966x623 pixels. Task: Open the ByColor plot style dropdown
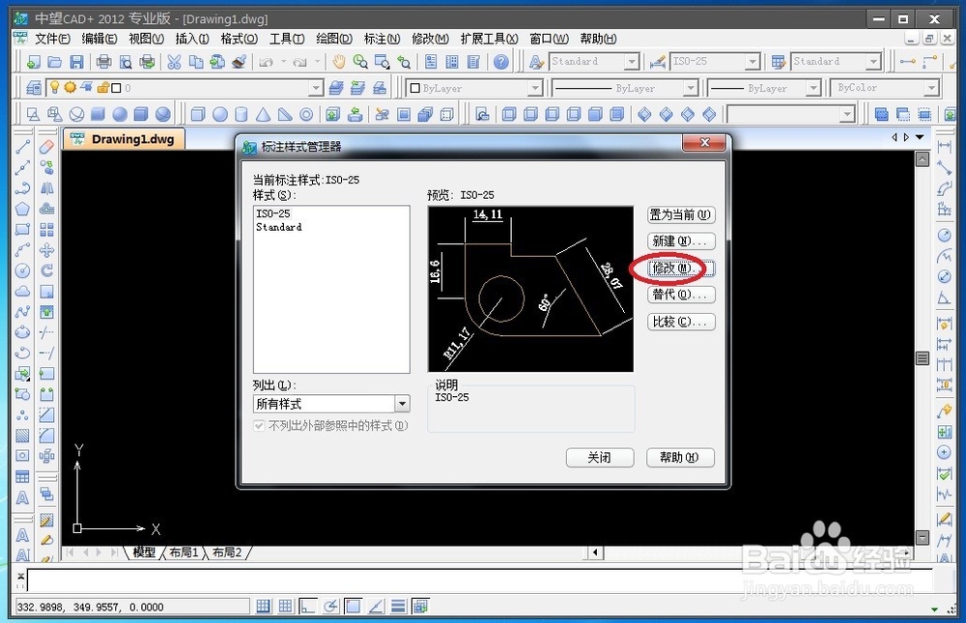(x=931, y=88)
